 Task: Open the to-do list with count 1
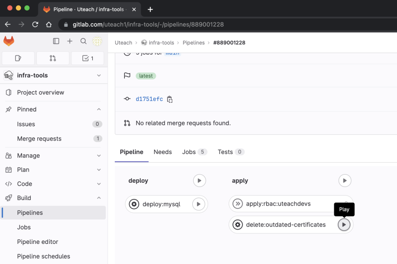[88, 58]
